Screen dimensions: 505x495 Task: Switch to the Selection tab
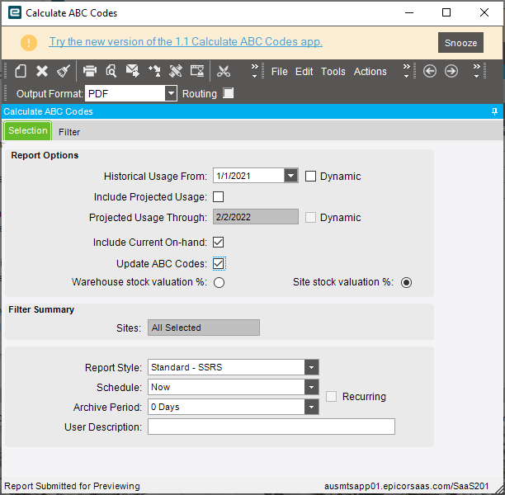click(28, 130)
